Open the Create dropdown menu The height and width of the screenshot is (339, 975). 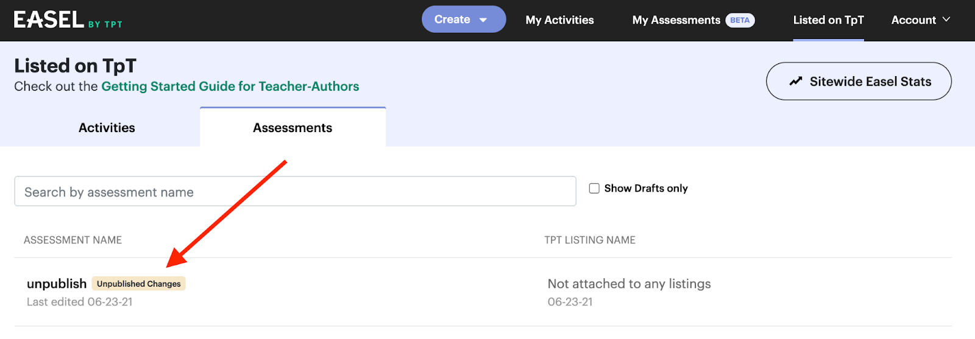tap(464, 19)
